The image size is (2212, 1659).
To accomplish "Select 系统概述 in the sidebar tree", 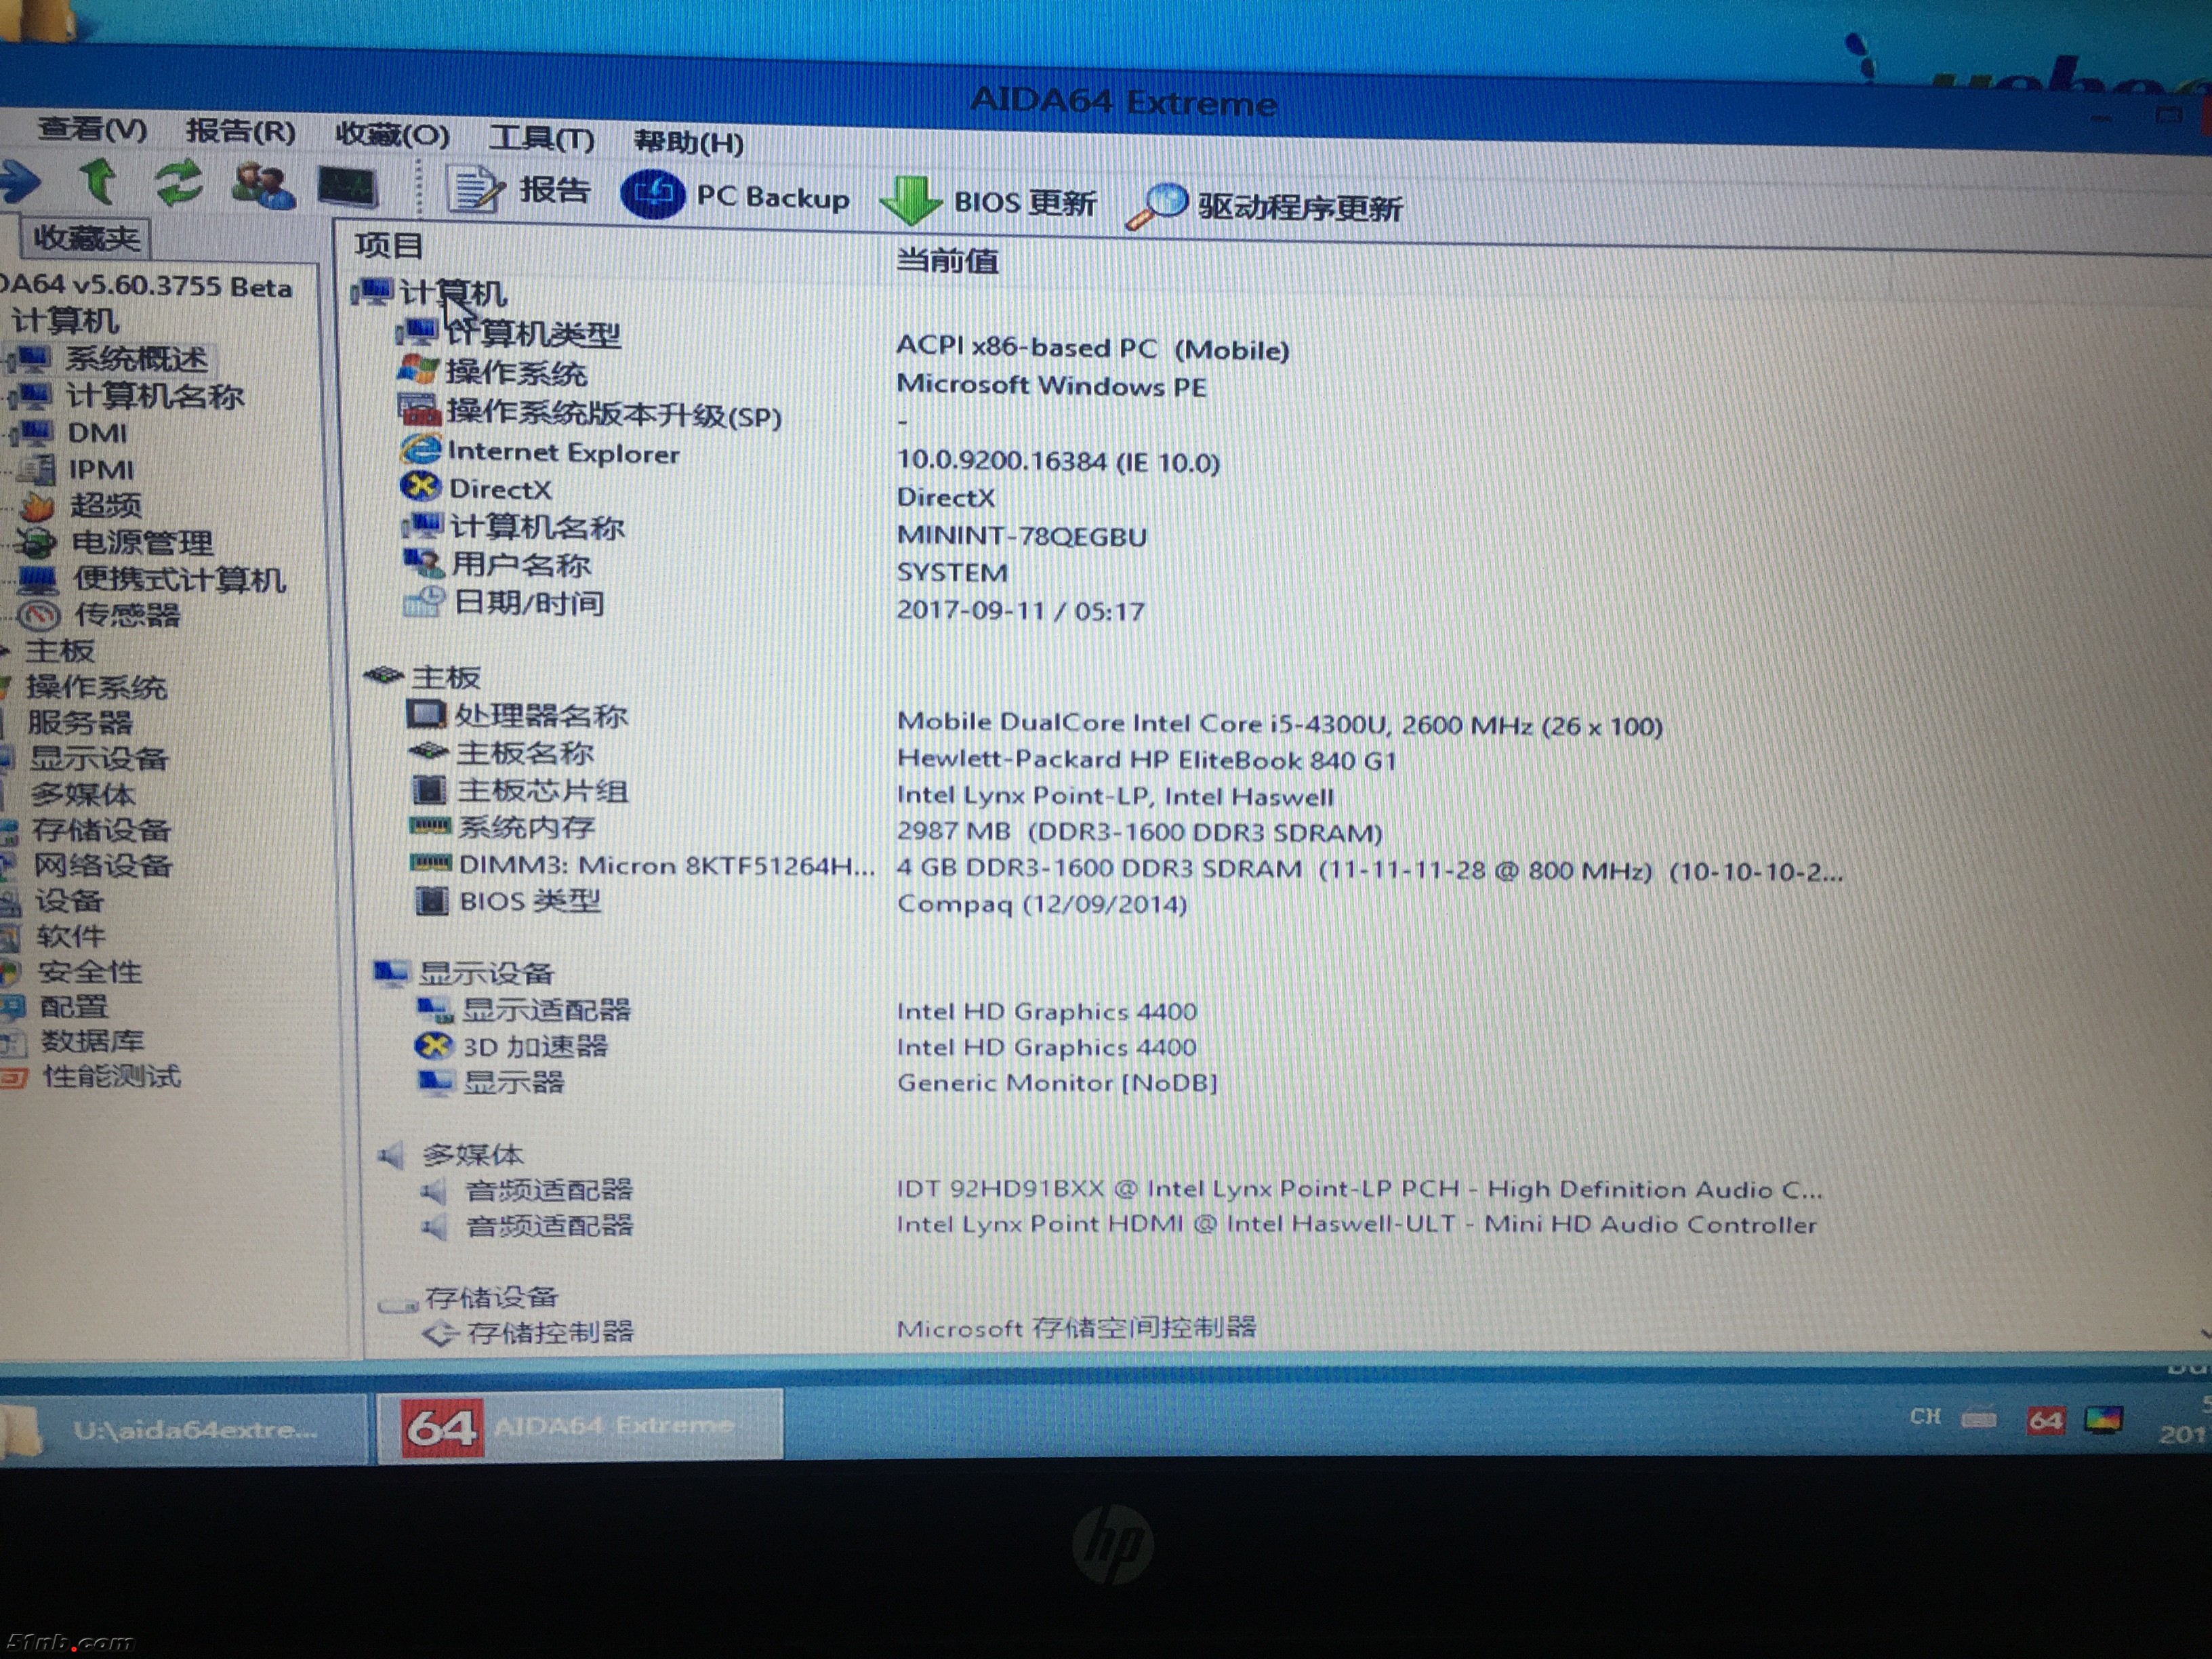I will [x=137, y=359].
